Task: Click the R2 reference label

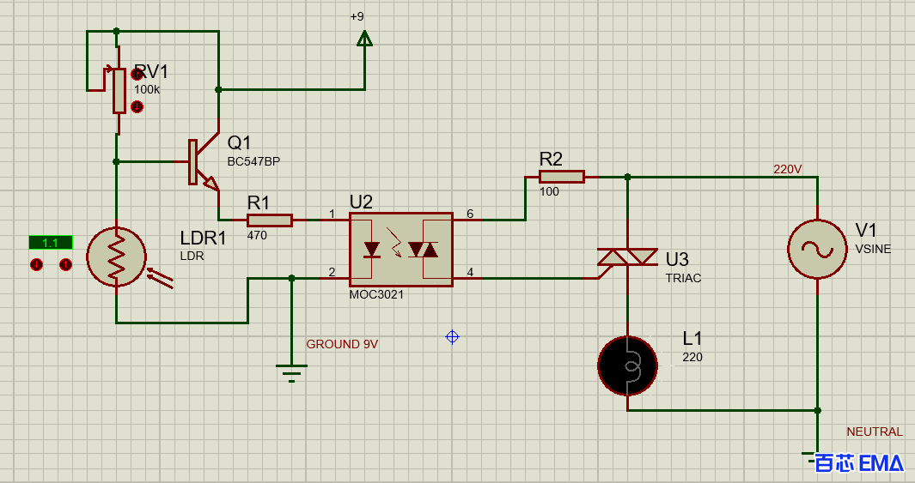Action: (x=551, y=159)
